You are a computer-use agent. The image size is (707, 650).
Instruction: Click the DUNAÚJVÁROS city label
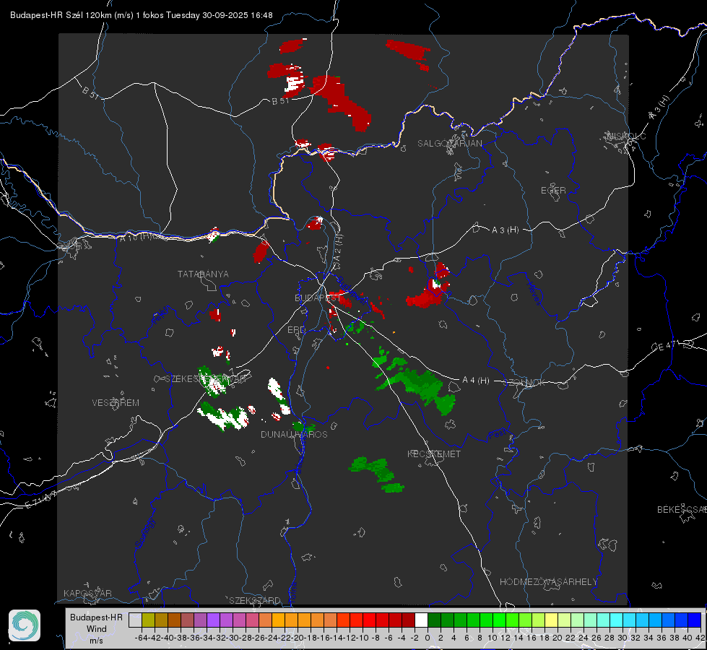(x=294, y=434)
